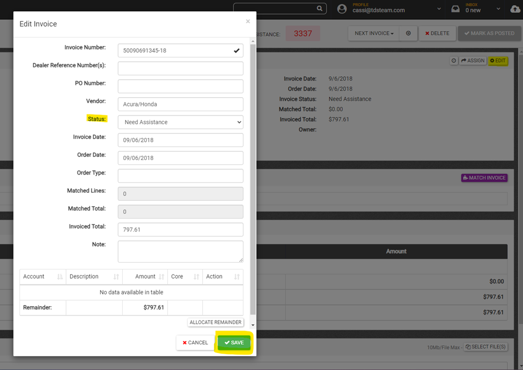This screenshot has height=370, width=523.
Task: Click the dialog vertical scrollbar
Action: click(x=253, y=179)
